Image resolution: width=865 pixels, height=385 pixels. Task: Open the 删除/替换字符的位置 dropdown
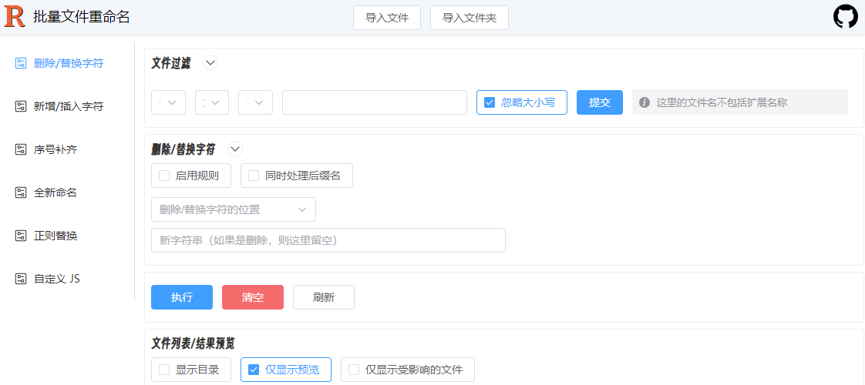pyautogui.click(x=233, y=209)
